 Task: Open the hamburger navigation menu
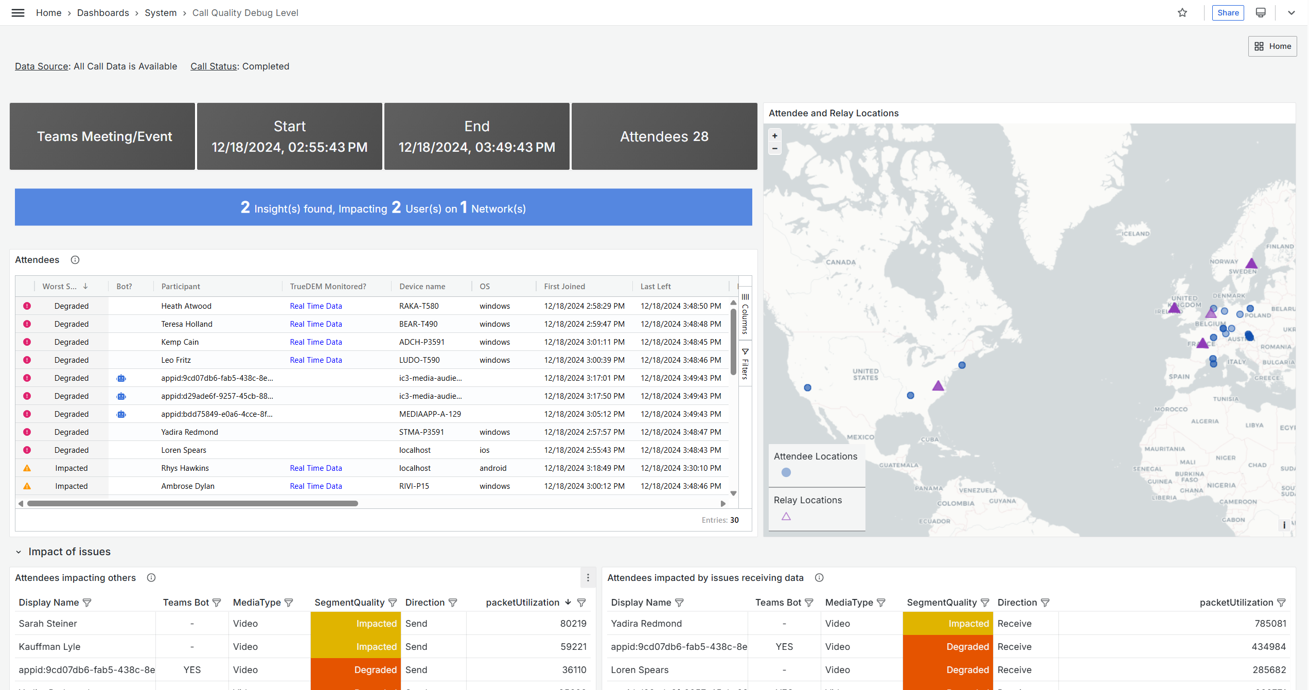18,13
